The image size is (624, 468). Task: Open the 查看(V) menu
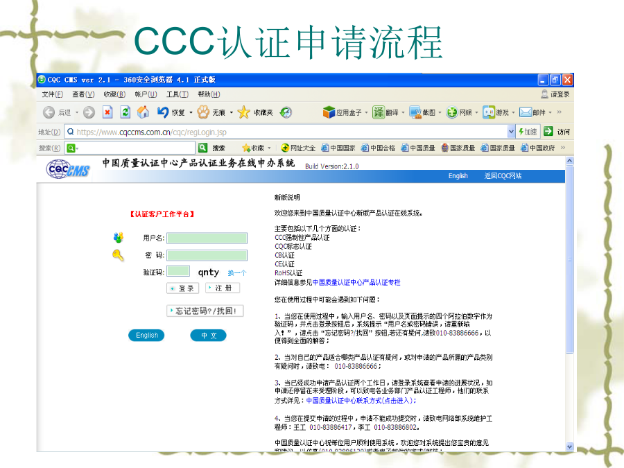pyautogui.click(x=83, y=94)
